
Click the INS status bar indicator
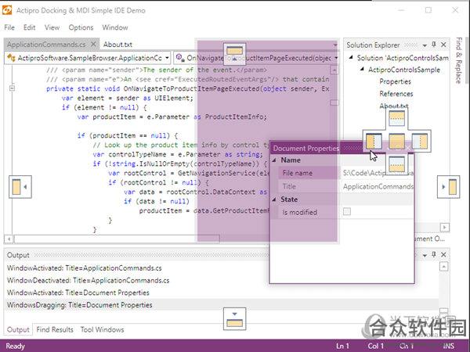tap(448, 346)
